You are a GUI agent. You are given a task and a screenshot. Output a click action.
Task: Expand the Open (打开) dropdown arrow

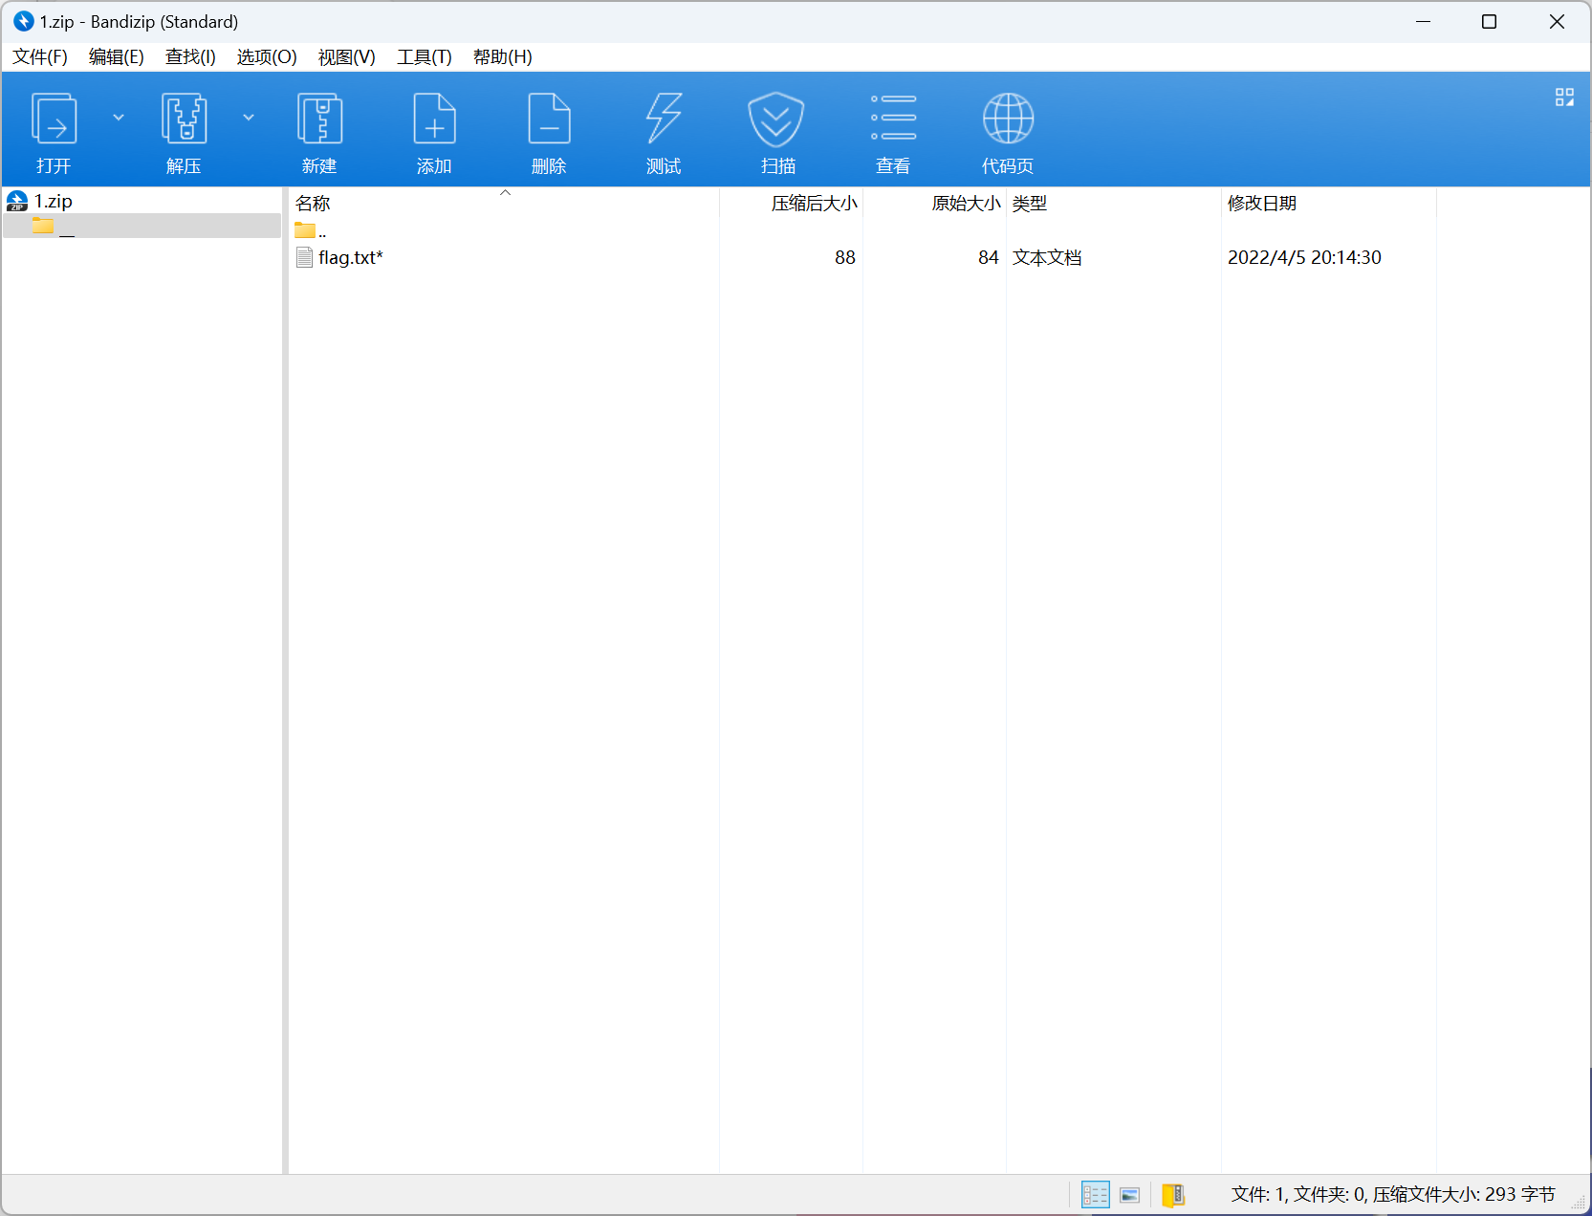(x=119, y=118)
